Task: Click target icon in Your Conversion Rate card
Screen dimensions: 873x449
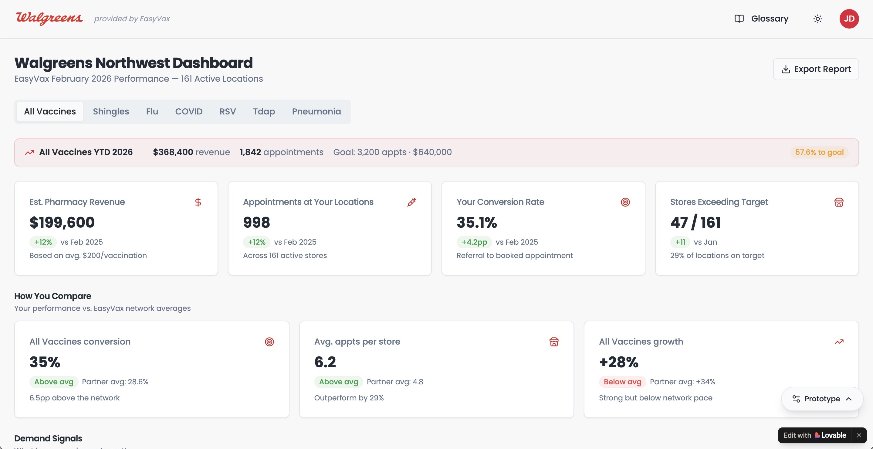Action: click(x=625, y=202)
